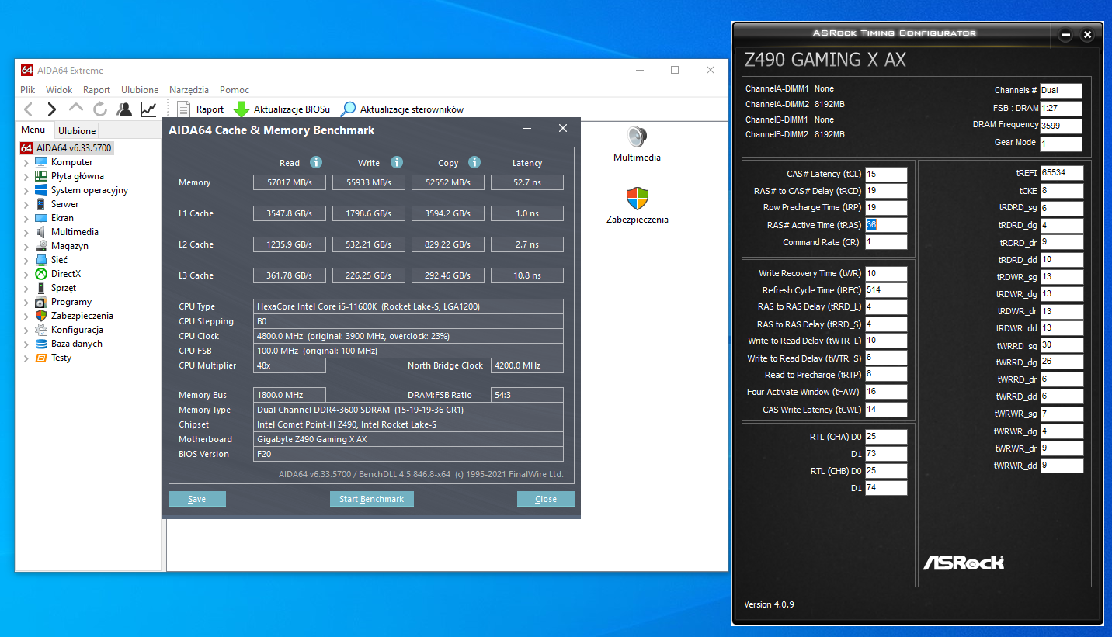Click the Write Recovery Time (tWR) field
This screenshot has width=1112, height=637.
click(886, 273)
